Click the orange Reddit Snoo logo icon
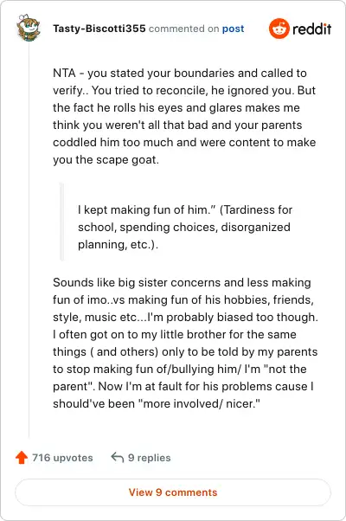The image size is (346, 521). [x=279, y=29]
